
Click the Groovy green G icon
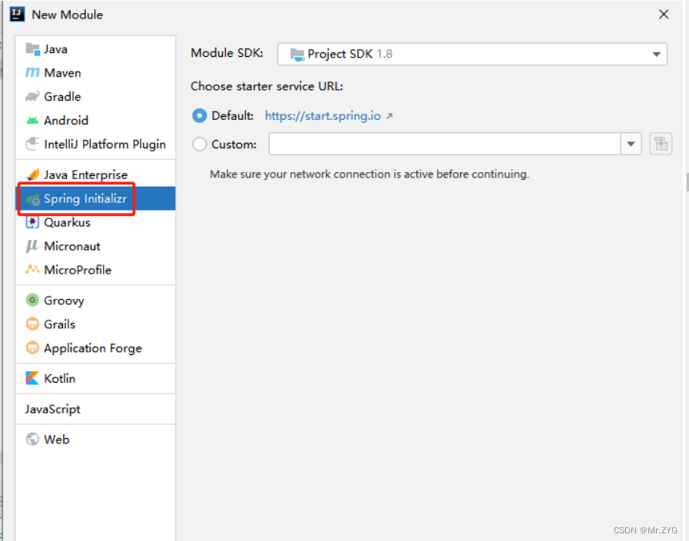pos(32,300)
